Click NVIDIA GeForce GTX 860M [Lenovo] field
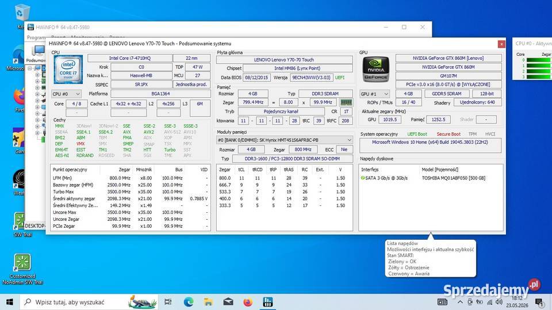 pos(448,58)
